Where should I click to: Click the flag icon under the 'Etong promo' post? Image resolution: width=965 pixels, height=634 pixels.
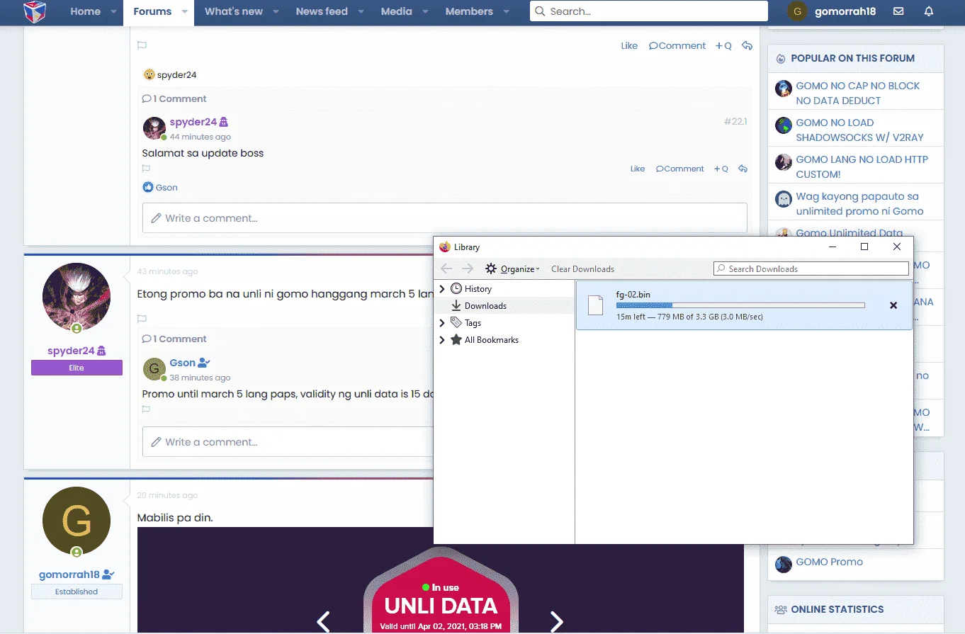point(142,319)
